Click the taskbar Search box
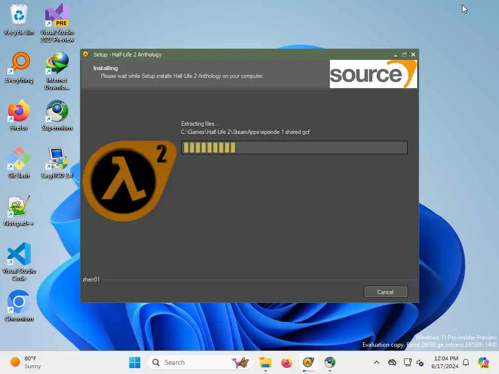 click(x=200, y=362)
